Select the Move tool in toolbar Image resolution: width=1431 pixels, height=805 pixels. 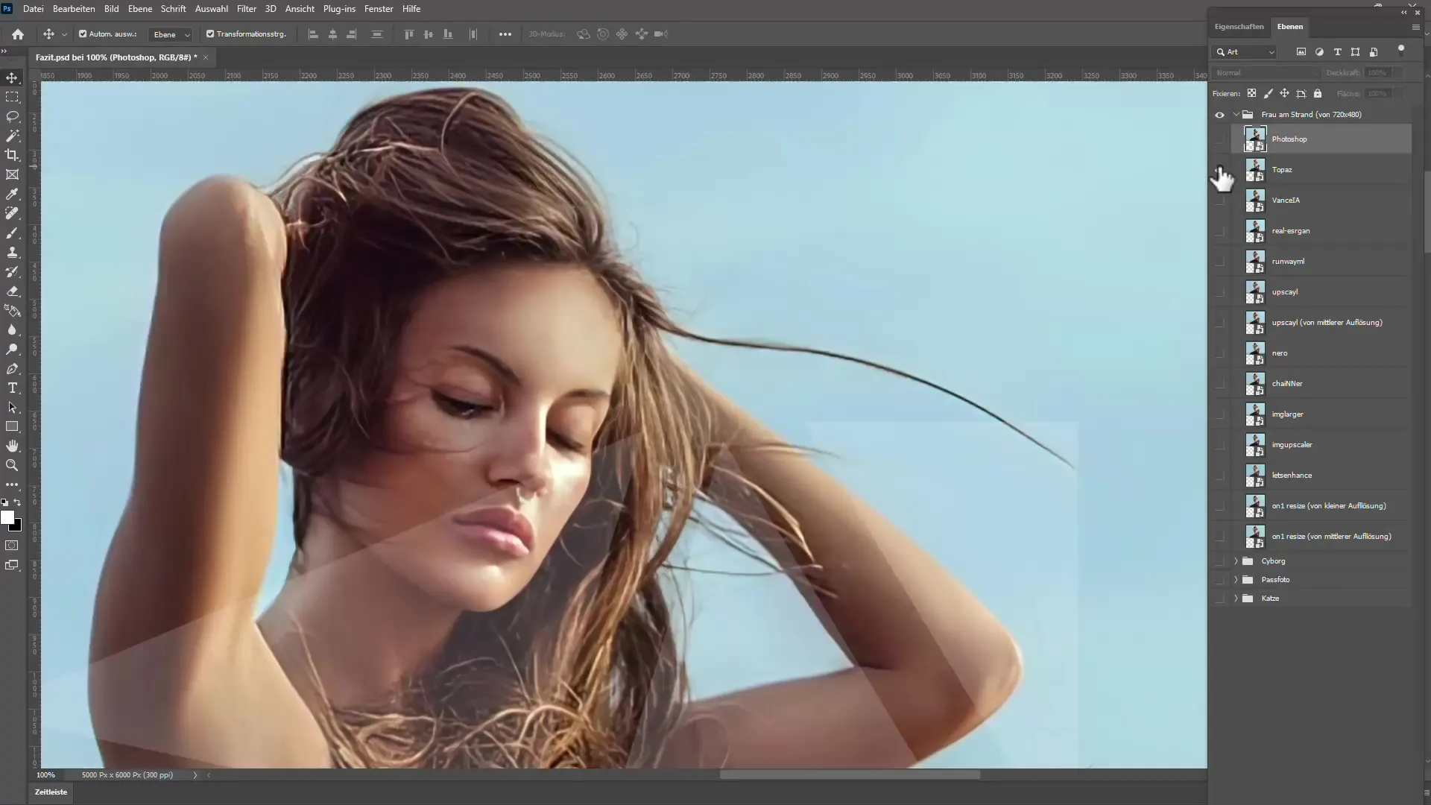(x=13, y=76)
